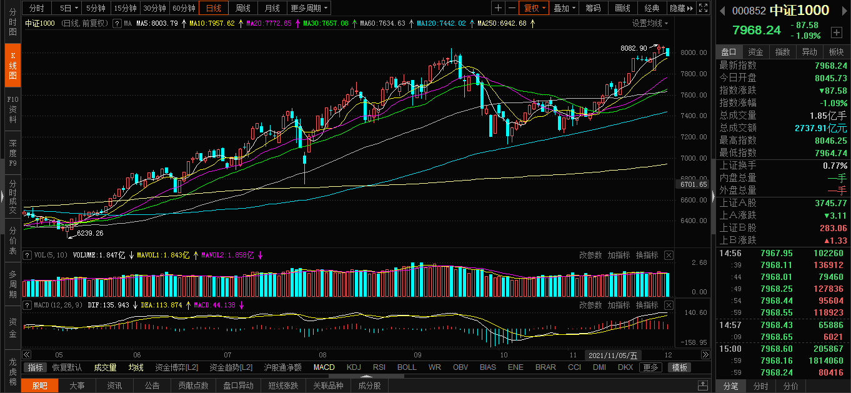Image resolution: width=851 pixels, height=393 pixels.
Task: Select KDJ indicator
Action: [354, 367]
